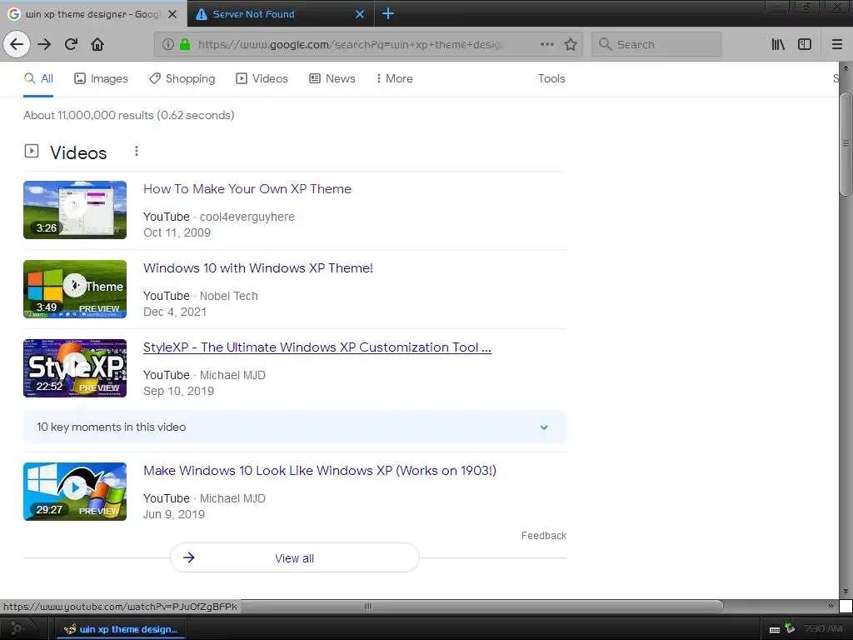
Task: Click Nobel Tech channel name
Action: tap(228, 296)
